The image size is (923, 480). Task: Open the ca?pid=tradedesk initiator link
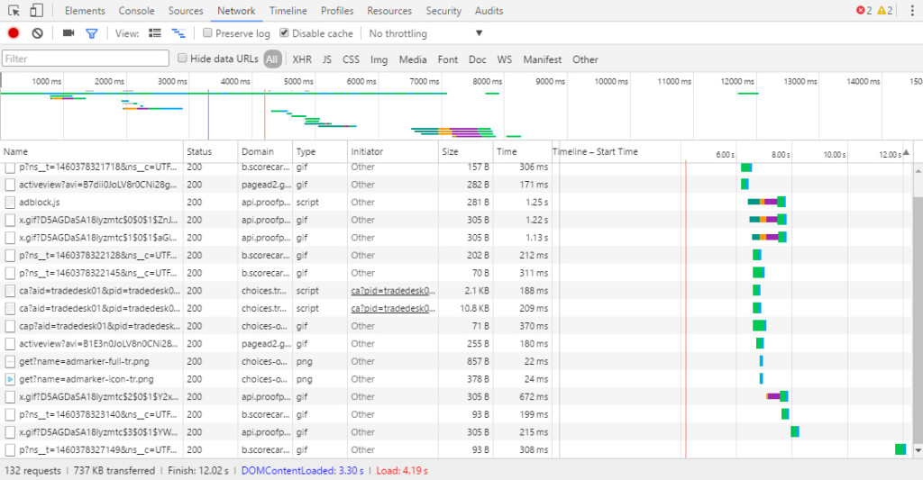[x=393, y=291]
